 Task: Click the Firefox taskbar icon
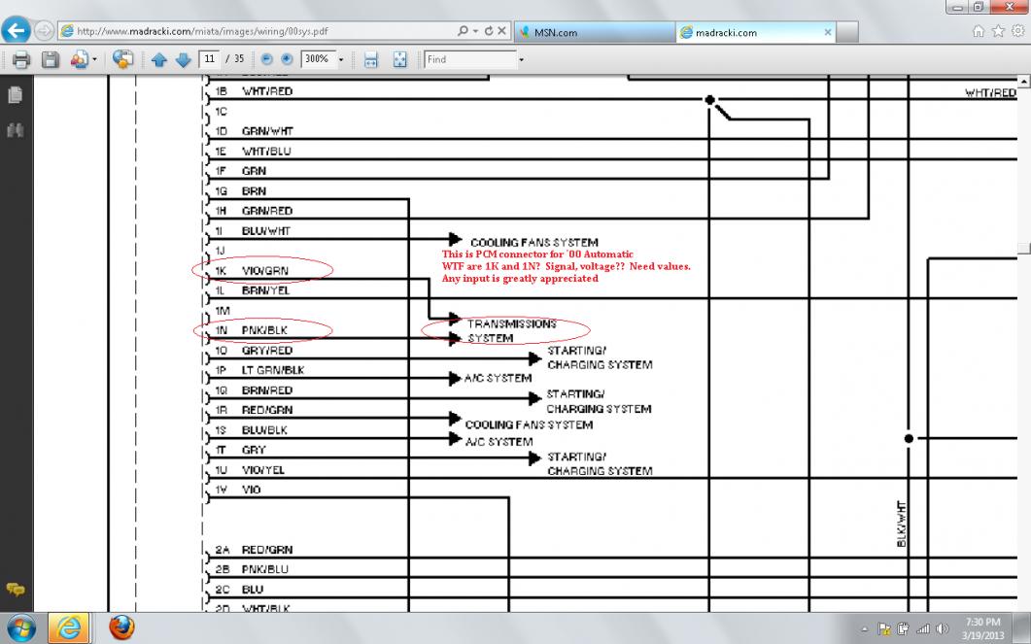coord(121,628)
